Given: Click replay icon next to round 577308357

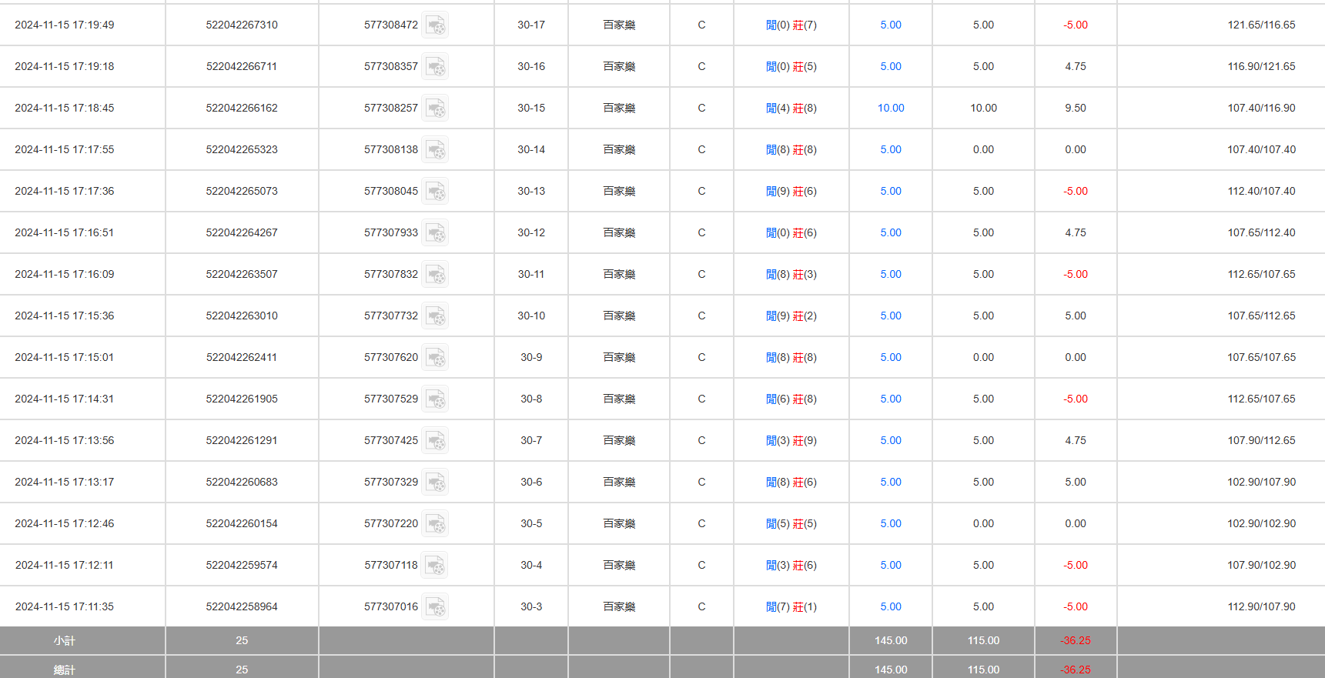Looking at the screenshot, I should 435,67.
